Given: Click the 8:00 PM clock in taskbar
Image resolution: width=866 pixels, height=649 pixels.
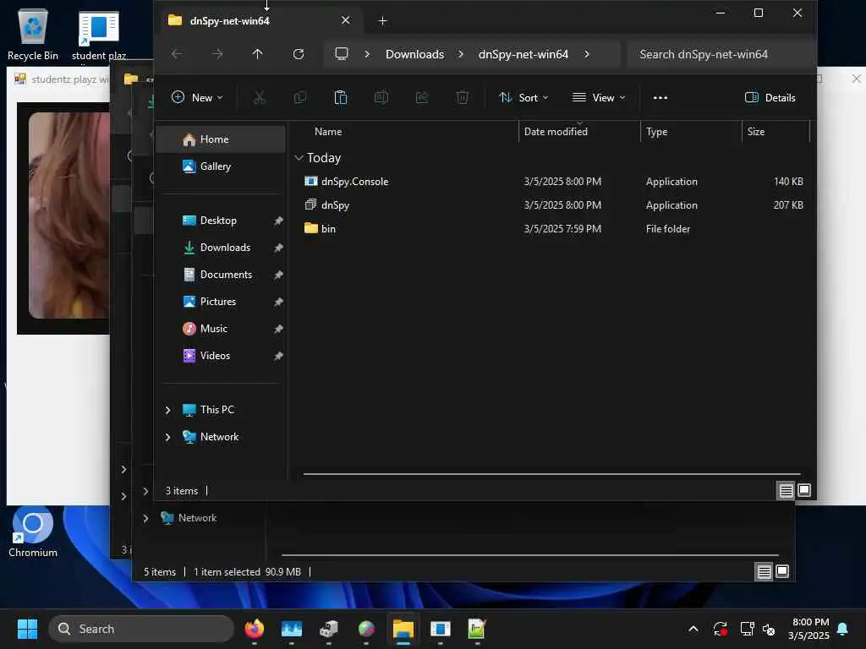Looking at the screenshot, I should [809, 622].
